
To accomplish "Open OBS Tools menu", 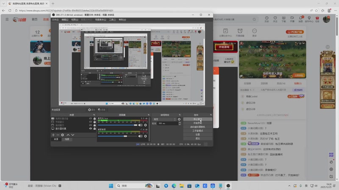I will 112,19.
